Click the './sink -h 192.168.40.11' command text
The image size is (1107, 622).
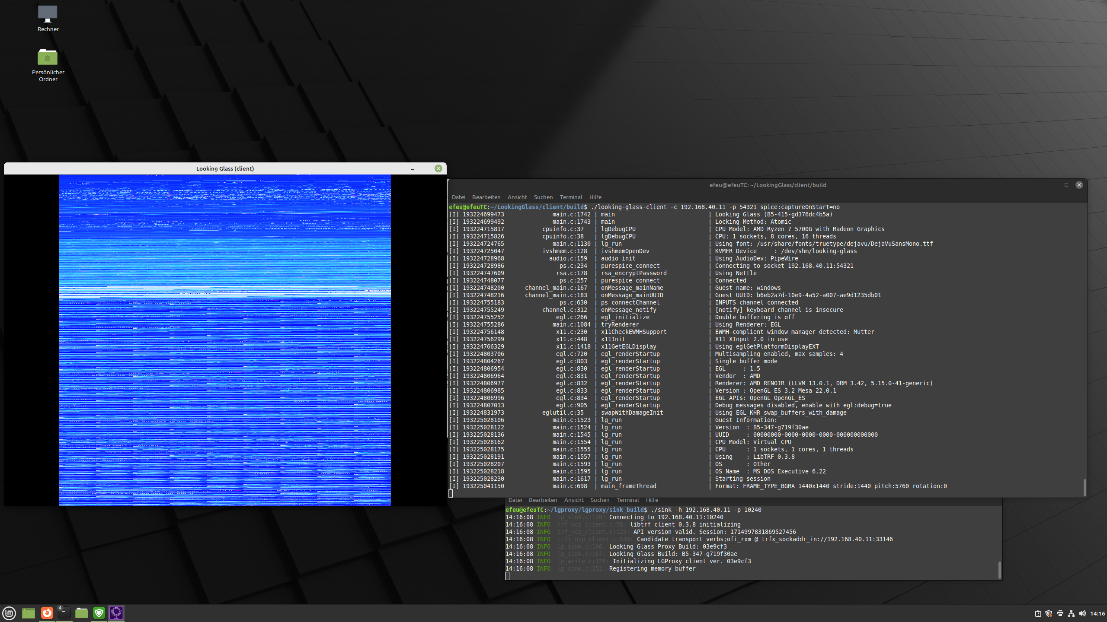[x=706, y=510]
